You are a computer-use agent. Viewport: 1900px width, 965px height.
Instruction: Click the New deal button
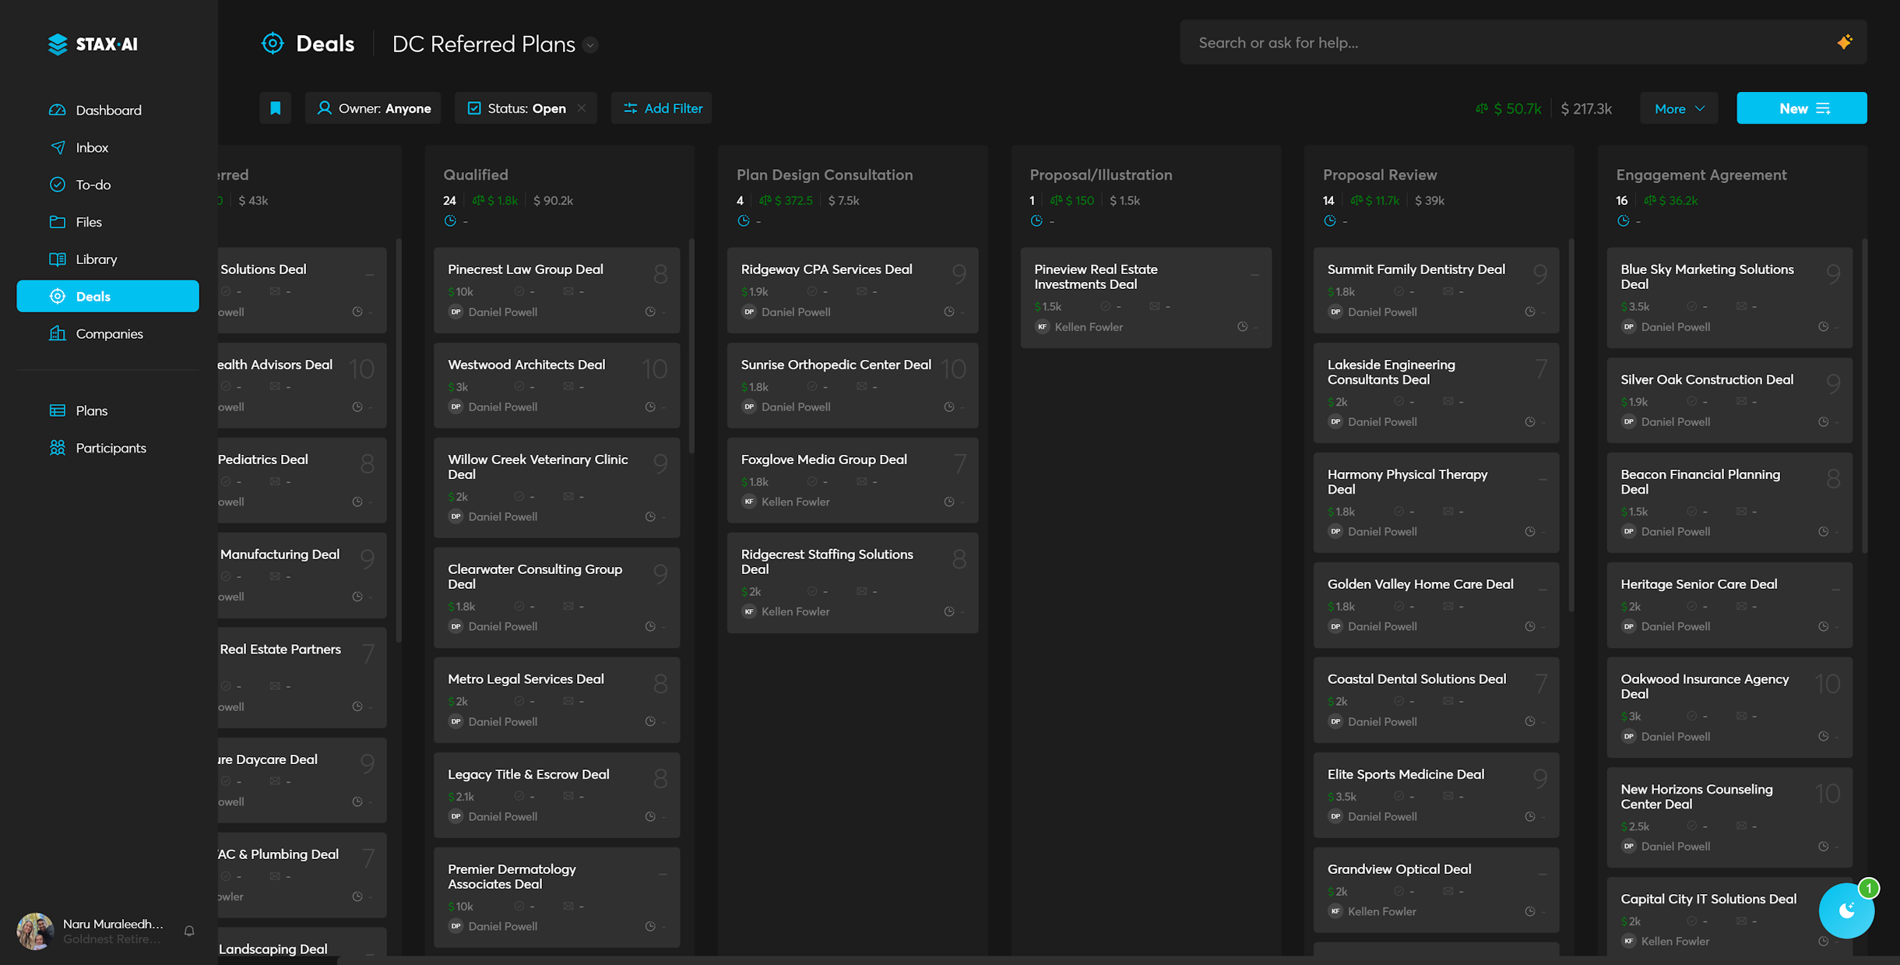(x=1801, y=108)
